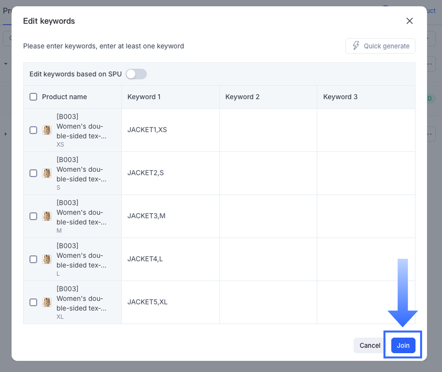Click the blue Join button
The height and width of the screenshot is (372, 442).
point(403,345)
